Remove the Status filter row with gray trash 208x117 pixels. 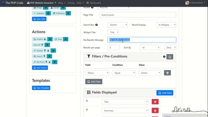(167, 73)
